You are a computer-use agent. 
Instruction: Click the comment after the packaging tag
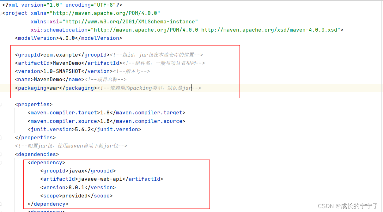(x=149, y=88)
